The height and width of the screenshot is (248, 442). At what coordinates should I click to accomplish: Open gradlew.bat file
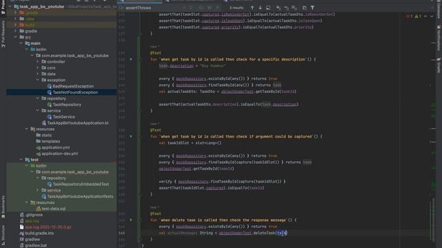coord(33,245)
